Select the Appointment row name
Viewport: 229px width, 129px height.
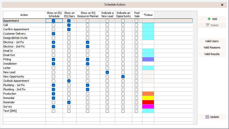click(x=11, y=21)
